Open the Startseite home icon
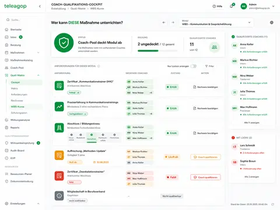This screenshot has width=280, height=210. [x=6, y=30]
